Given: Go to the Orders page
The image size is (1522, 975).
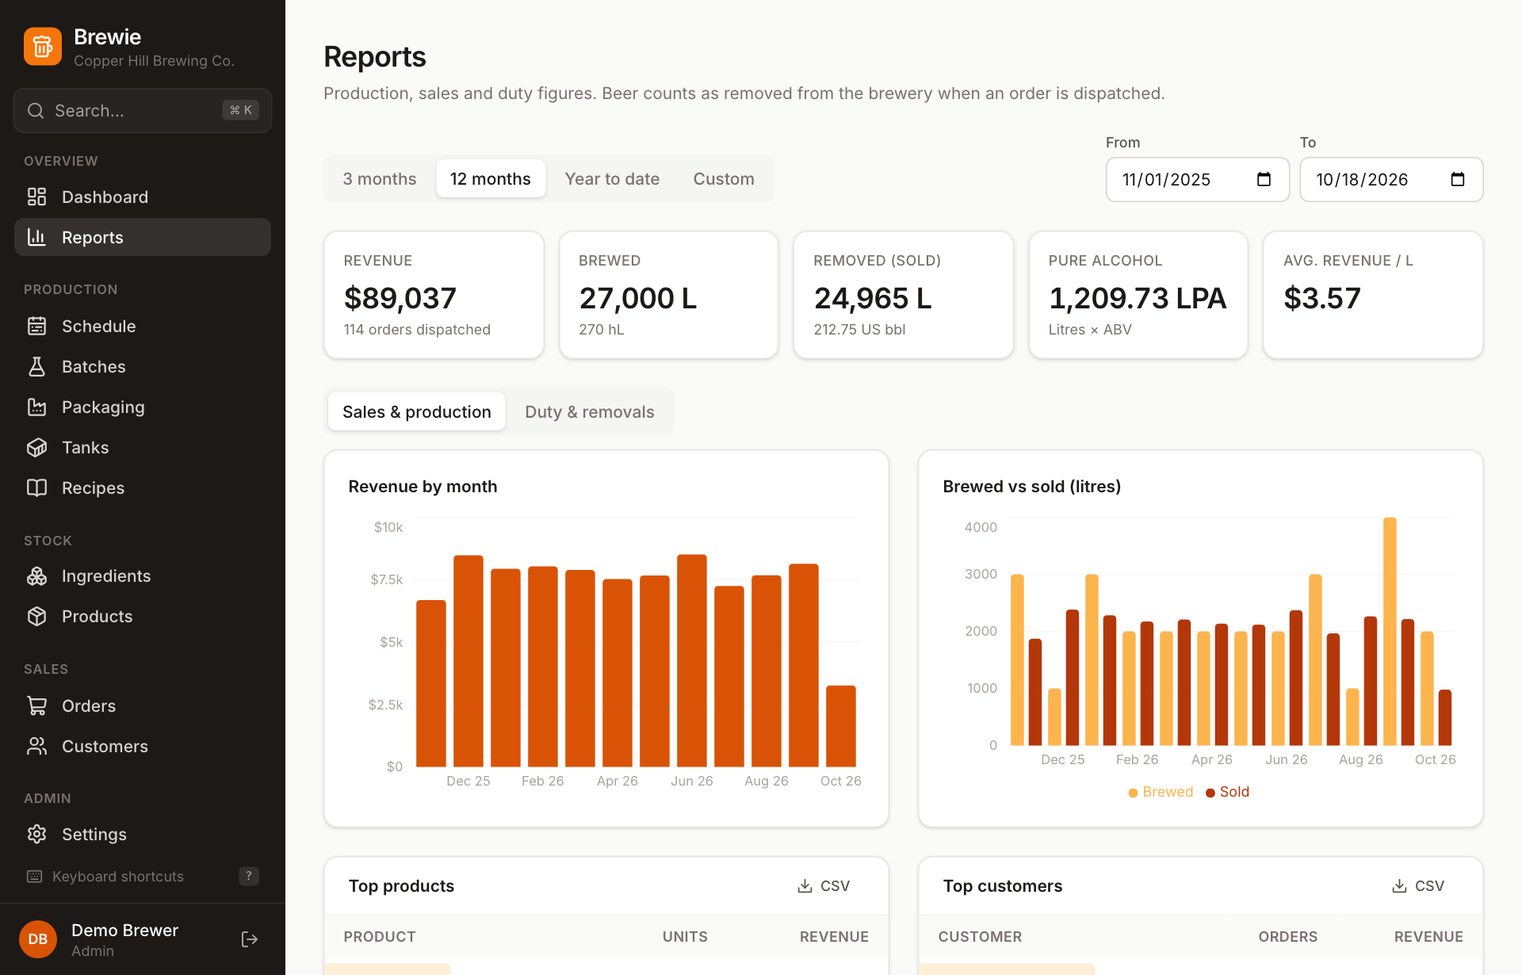Looking at the screenshot, I should [143, 705].
